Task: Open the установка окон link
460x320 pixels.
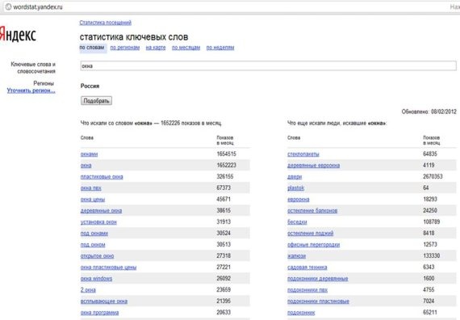Action: pyautogui.click(x=98, y=222)
